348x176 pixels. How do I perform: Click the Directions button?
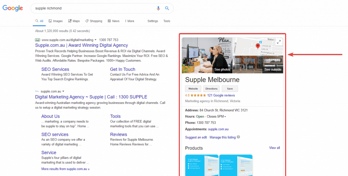click(211, 89)
